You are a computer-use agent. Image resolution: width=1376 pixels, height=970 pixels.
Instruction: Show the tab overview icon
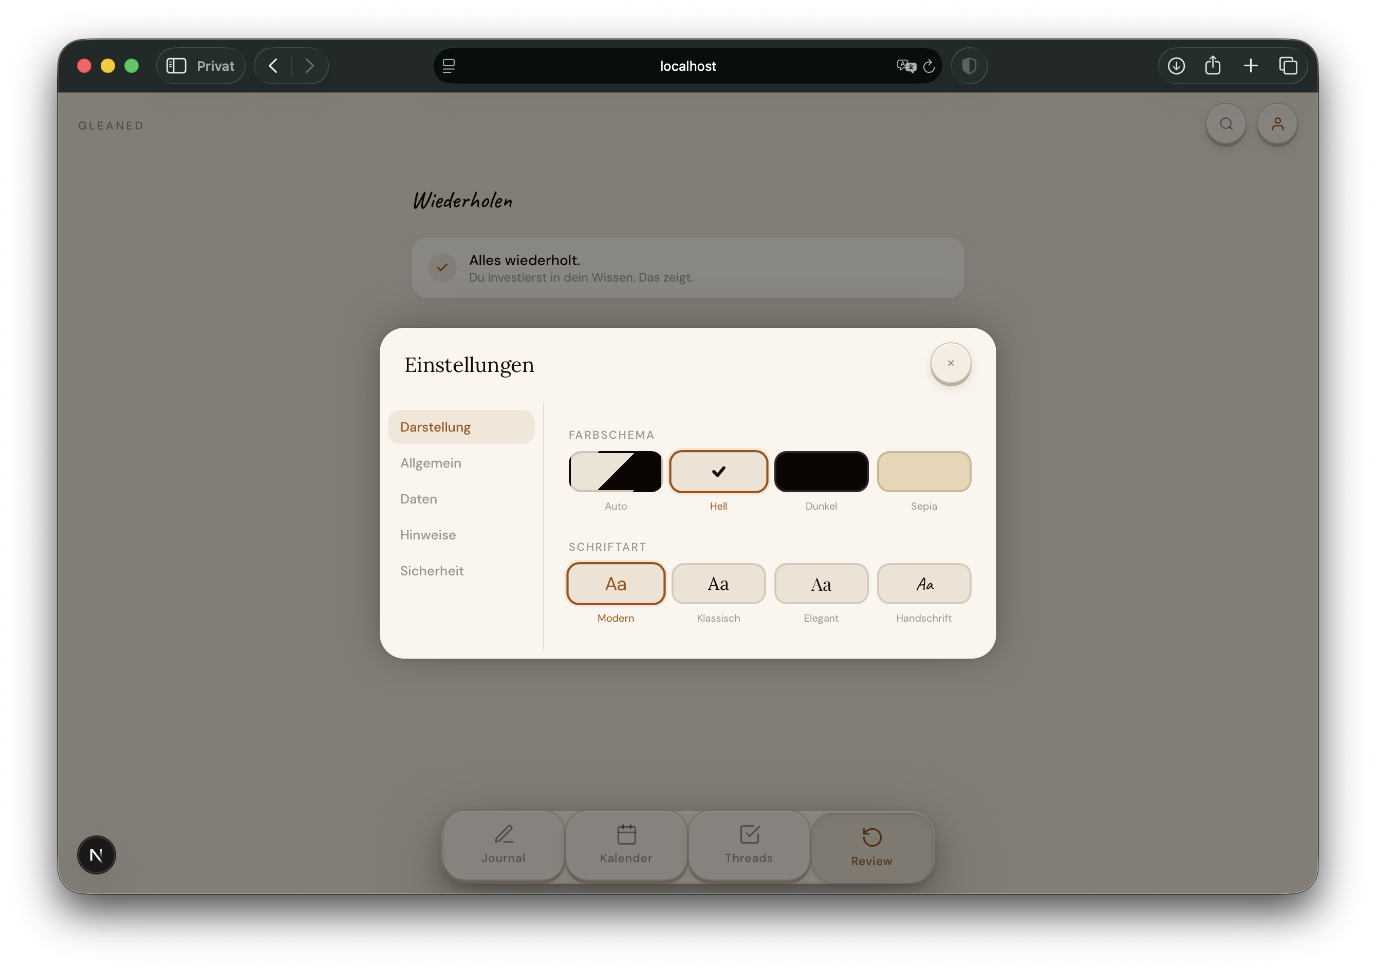tap(1288, 66)
